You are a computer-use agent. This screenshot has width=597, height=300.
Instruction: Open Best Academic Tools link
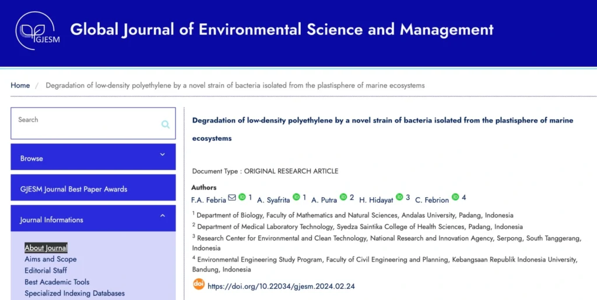coord(57,282)
